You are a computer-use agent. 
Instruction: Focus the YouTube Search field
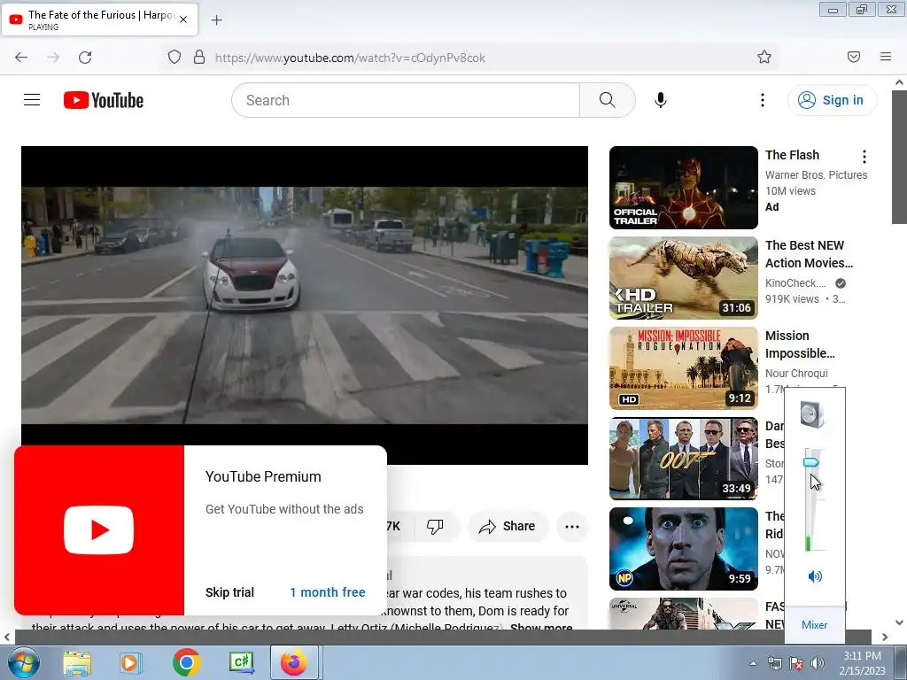pos(406,100)
